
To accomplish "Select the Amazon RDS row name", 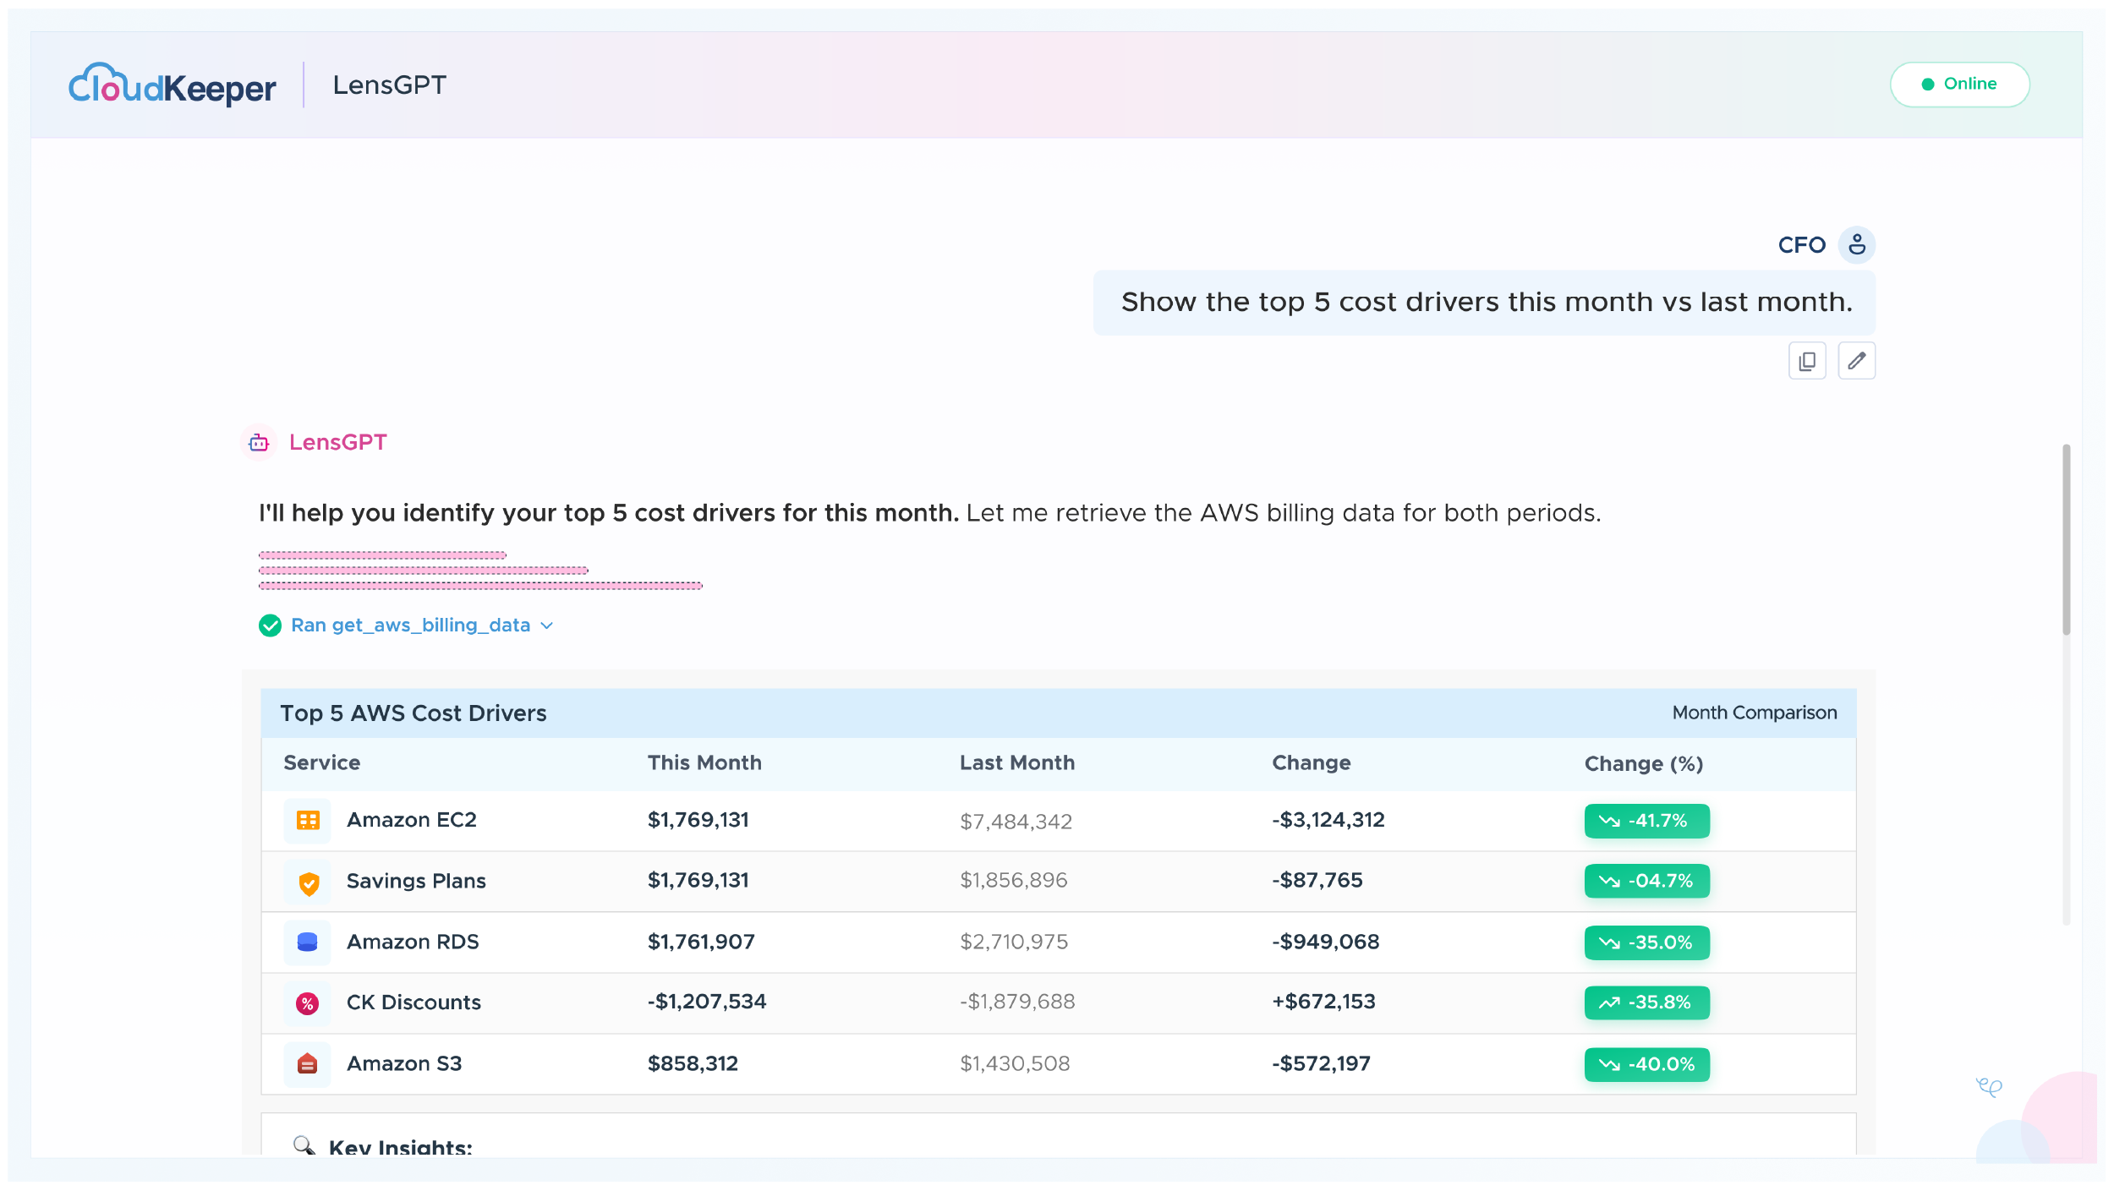I will tap(413, 942).
